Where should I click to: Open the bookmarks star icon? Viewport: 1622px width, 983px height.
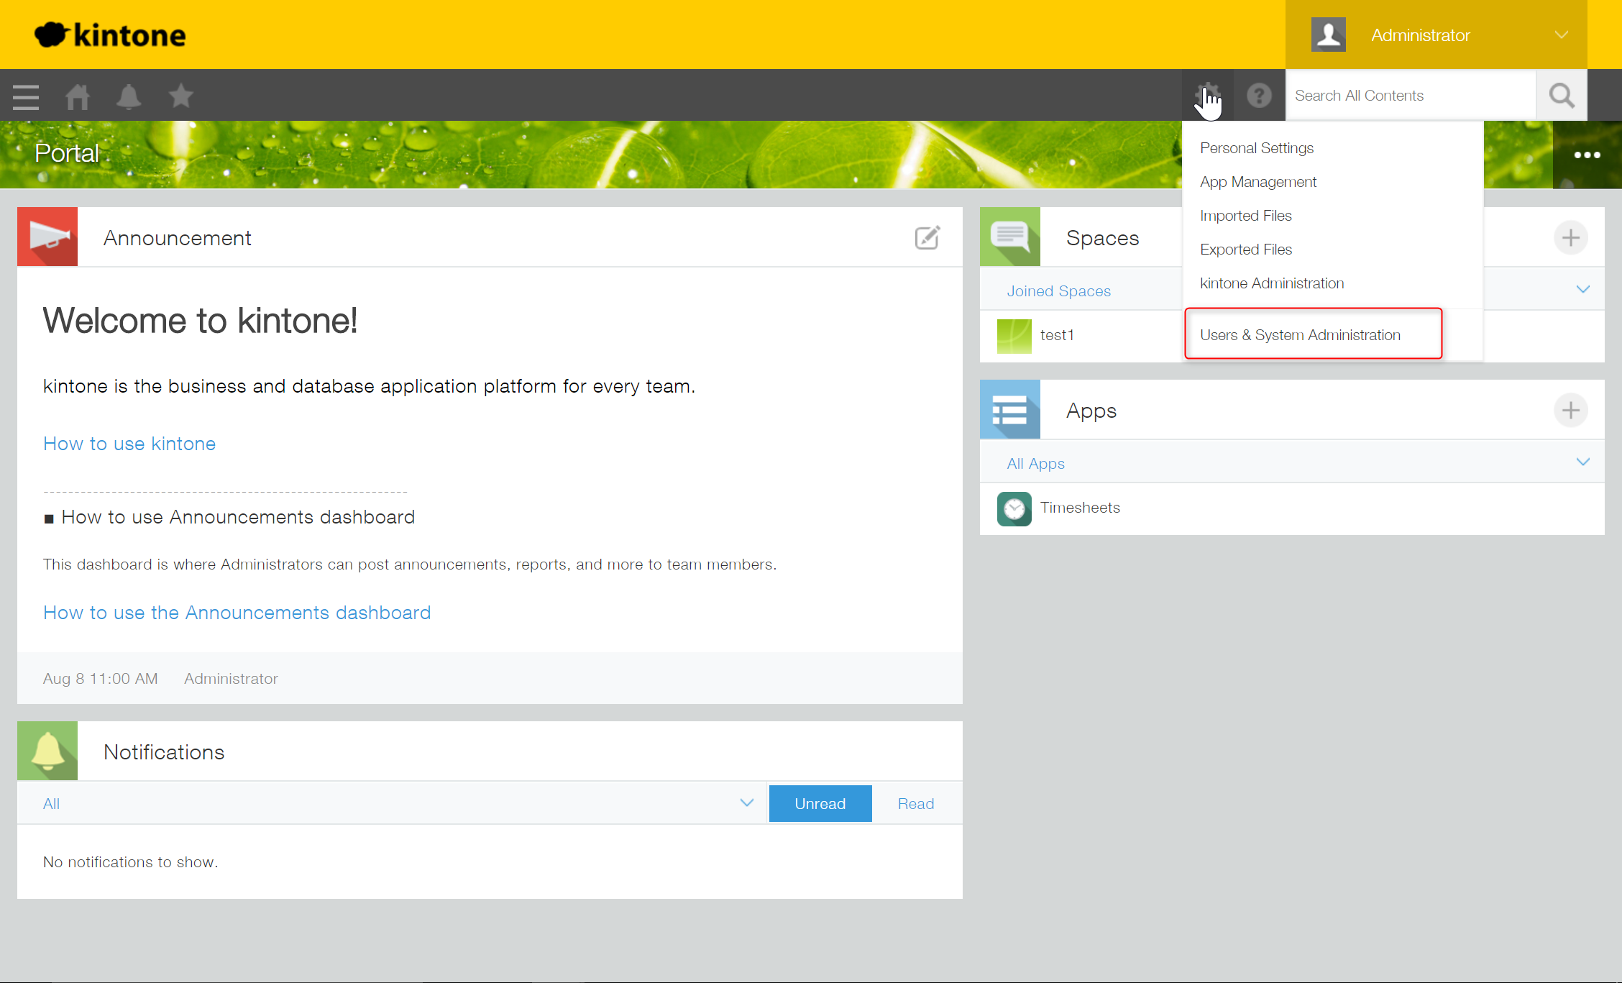pos(180,96)
